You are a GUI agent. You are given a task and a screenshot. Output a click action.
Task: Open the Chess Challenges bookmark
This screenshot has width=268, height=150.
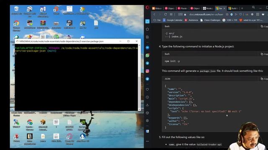coord(210,20)
